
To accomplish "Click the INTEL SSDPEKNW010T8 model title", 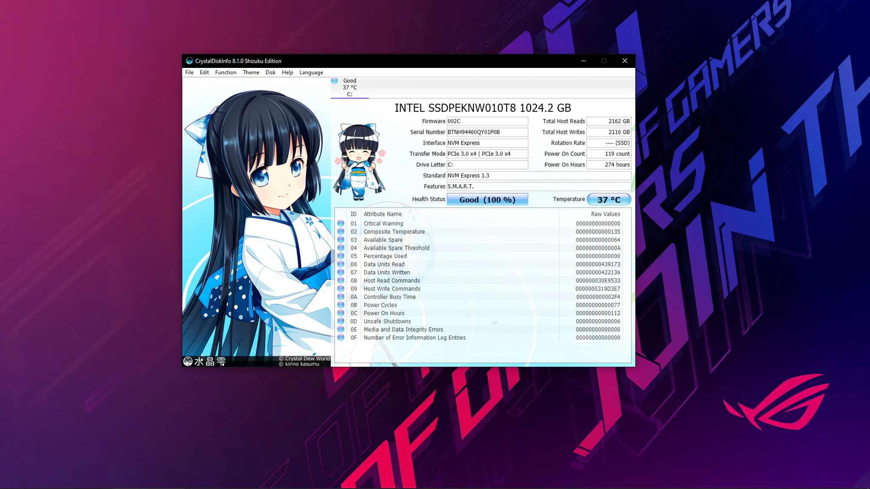I will pyautogui.click(x=483, y=108).
